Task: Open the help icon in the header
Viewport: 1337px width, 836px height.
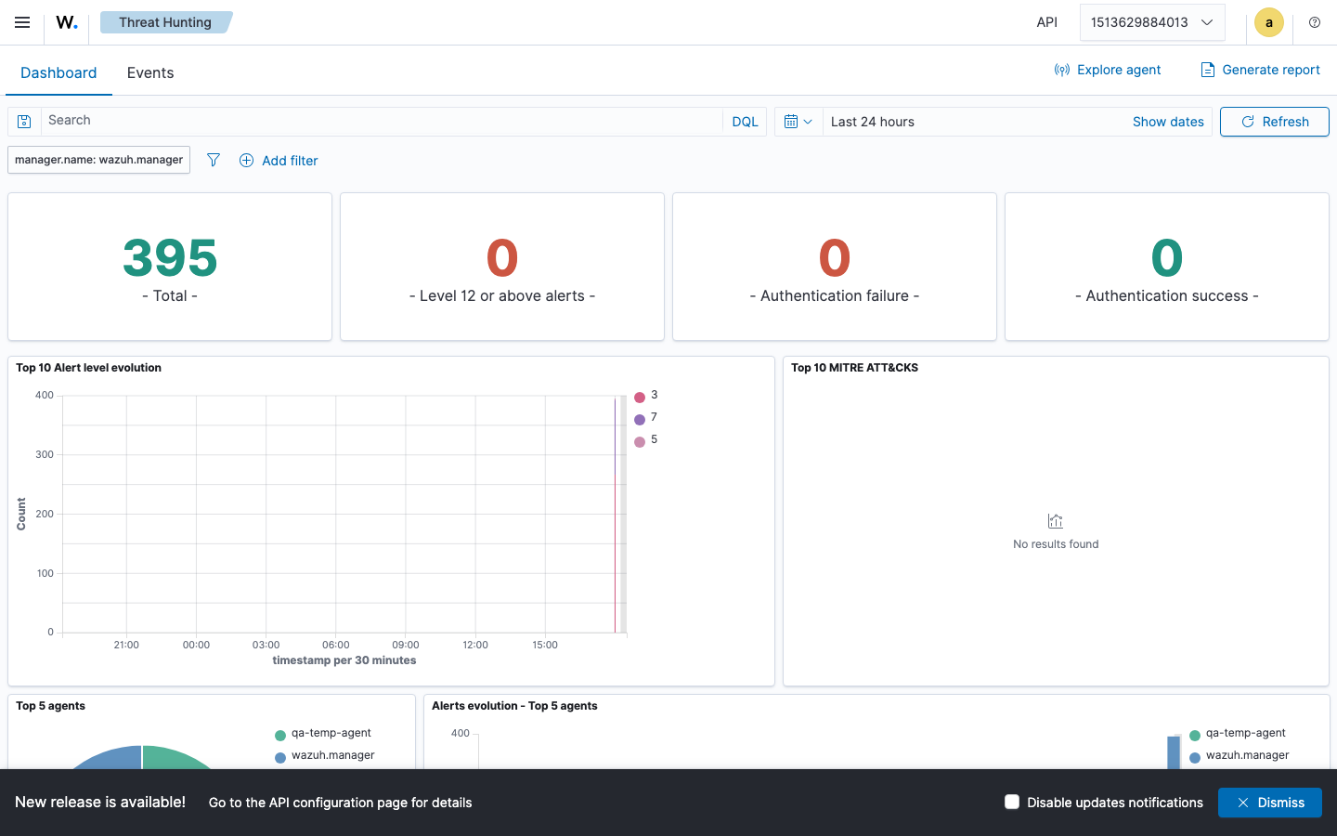Action: pyautogui.click(x=1315, y=22)
